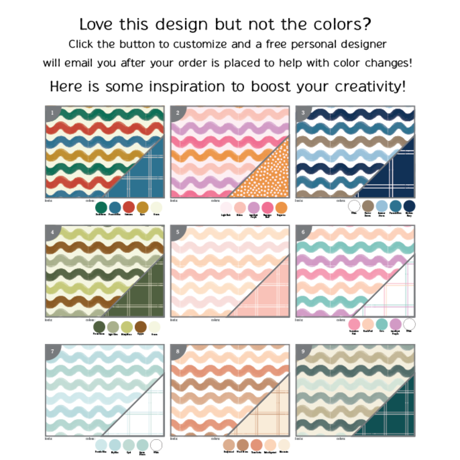
Task: Click the dark teal plaid corner of design 9
Action: [x=395, y=414]
